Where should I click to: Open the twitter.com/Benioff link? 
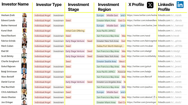139,77
